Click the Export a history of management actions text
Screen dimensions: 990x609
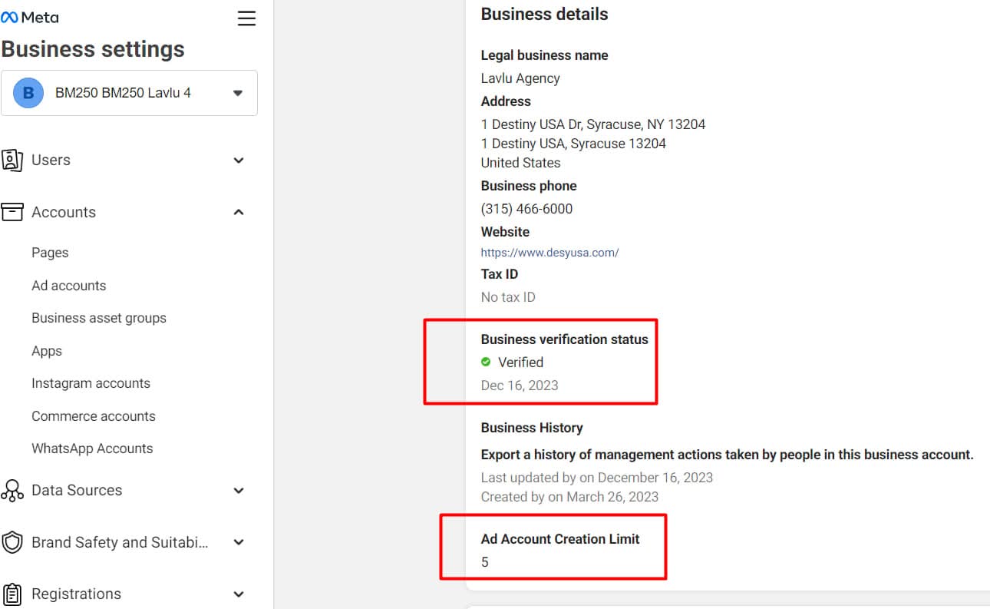pos(727,455)
